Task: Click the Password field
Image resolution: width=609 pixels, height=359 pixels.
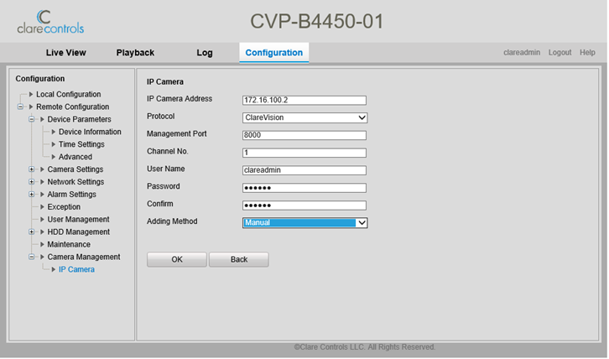Action: click(x=304, y=188)
